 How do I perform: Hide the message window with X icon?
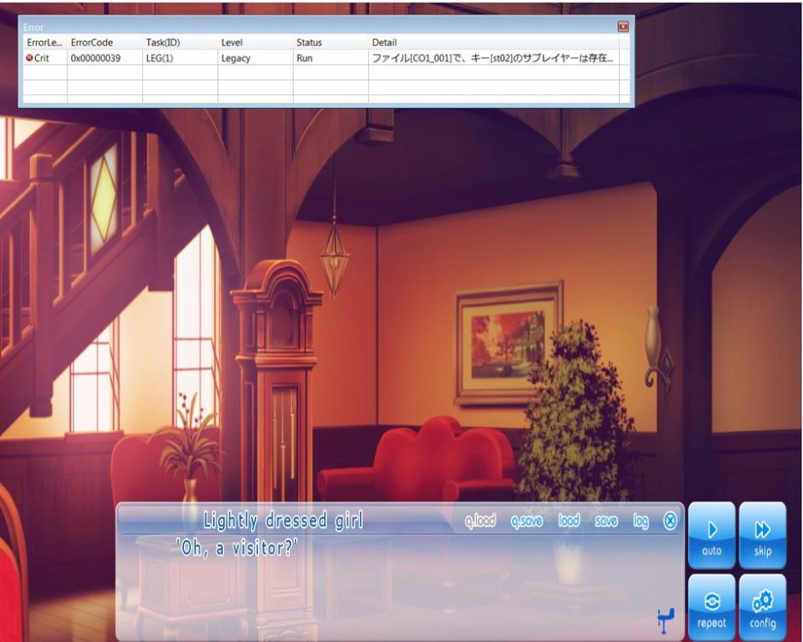pyautogui.click(x=670, y=520)
